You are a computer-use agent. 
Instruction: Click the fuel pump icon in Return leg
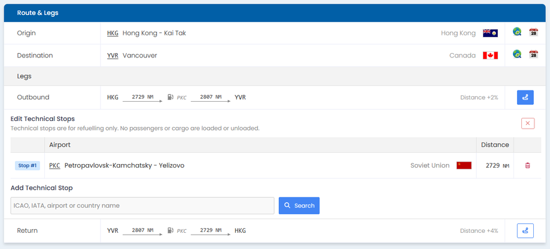click(171, 230)
